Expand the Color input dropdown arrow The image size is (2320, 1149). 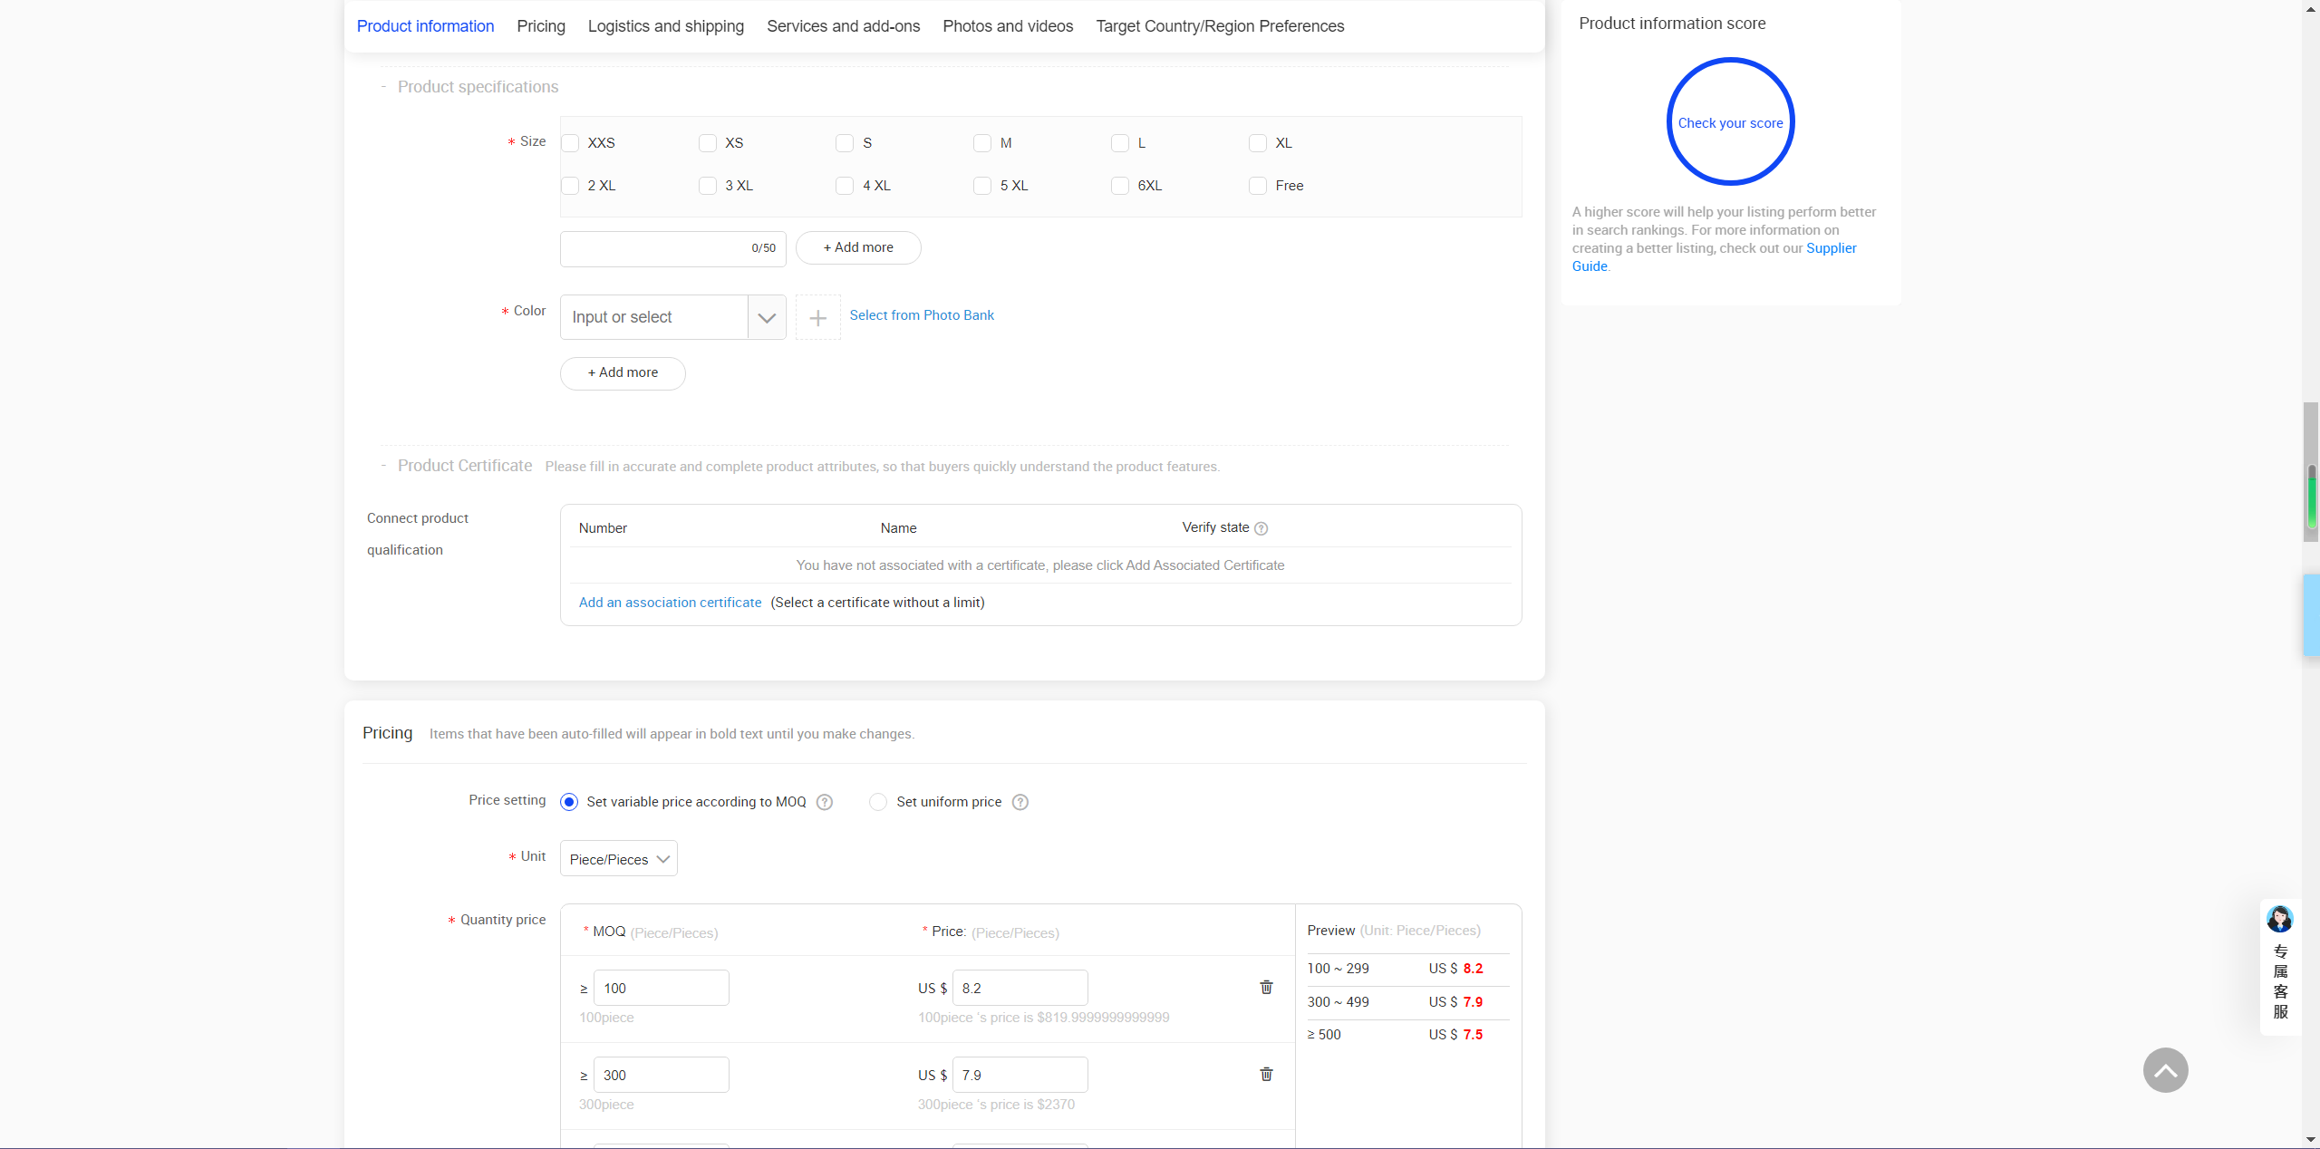coord(767,318)
